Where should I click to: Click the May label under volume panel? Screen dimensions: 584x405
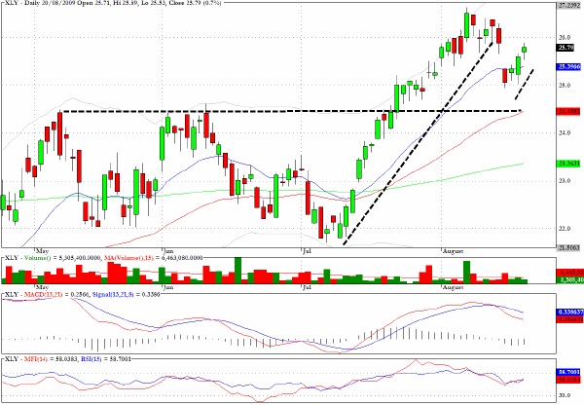tap(43, 287)
